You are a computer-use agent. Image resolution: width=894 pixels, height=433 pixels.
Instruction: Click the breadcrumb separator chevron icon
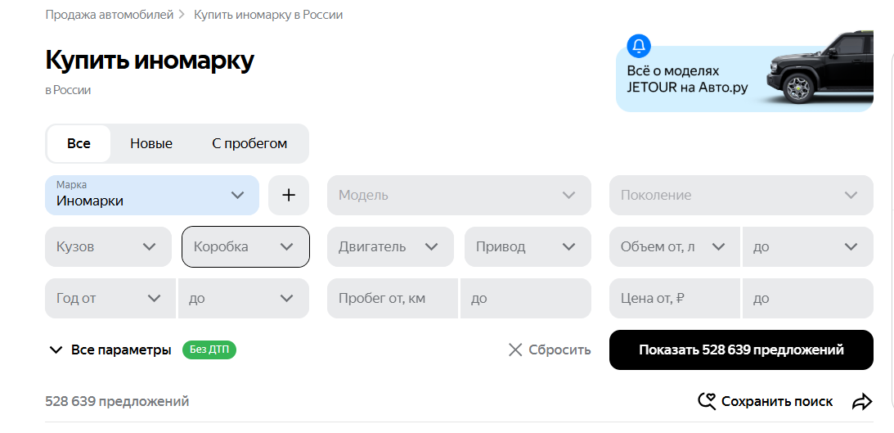click(x=183, y=15)
